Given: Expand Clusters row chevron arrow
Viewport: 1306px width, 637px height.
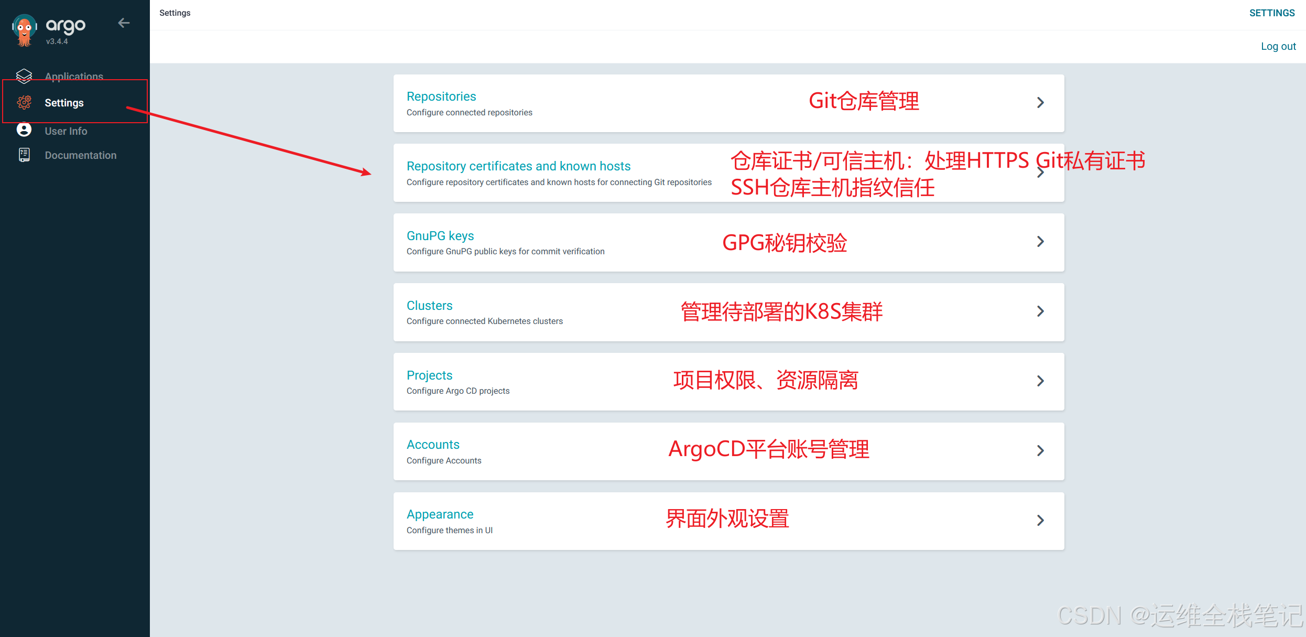Looking at the screenshot, I should click(x=1041, y=311).
